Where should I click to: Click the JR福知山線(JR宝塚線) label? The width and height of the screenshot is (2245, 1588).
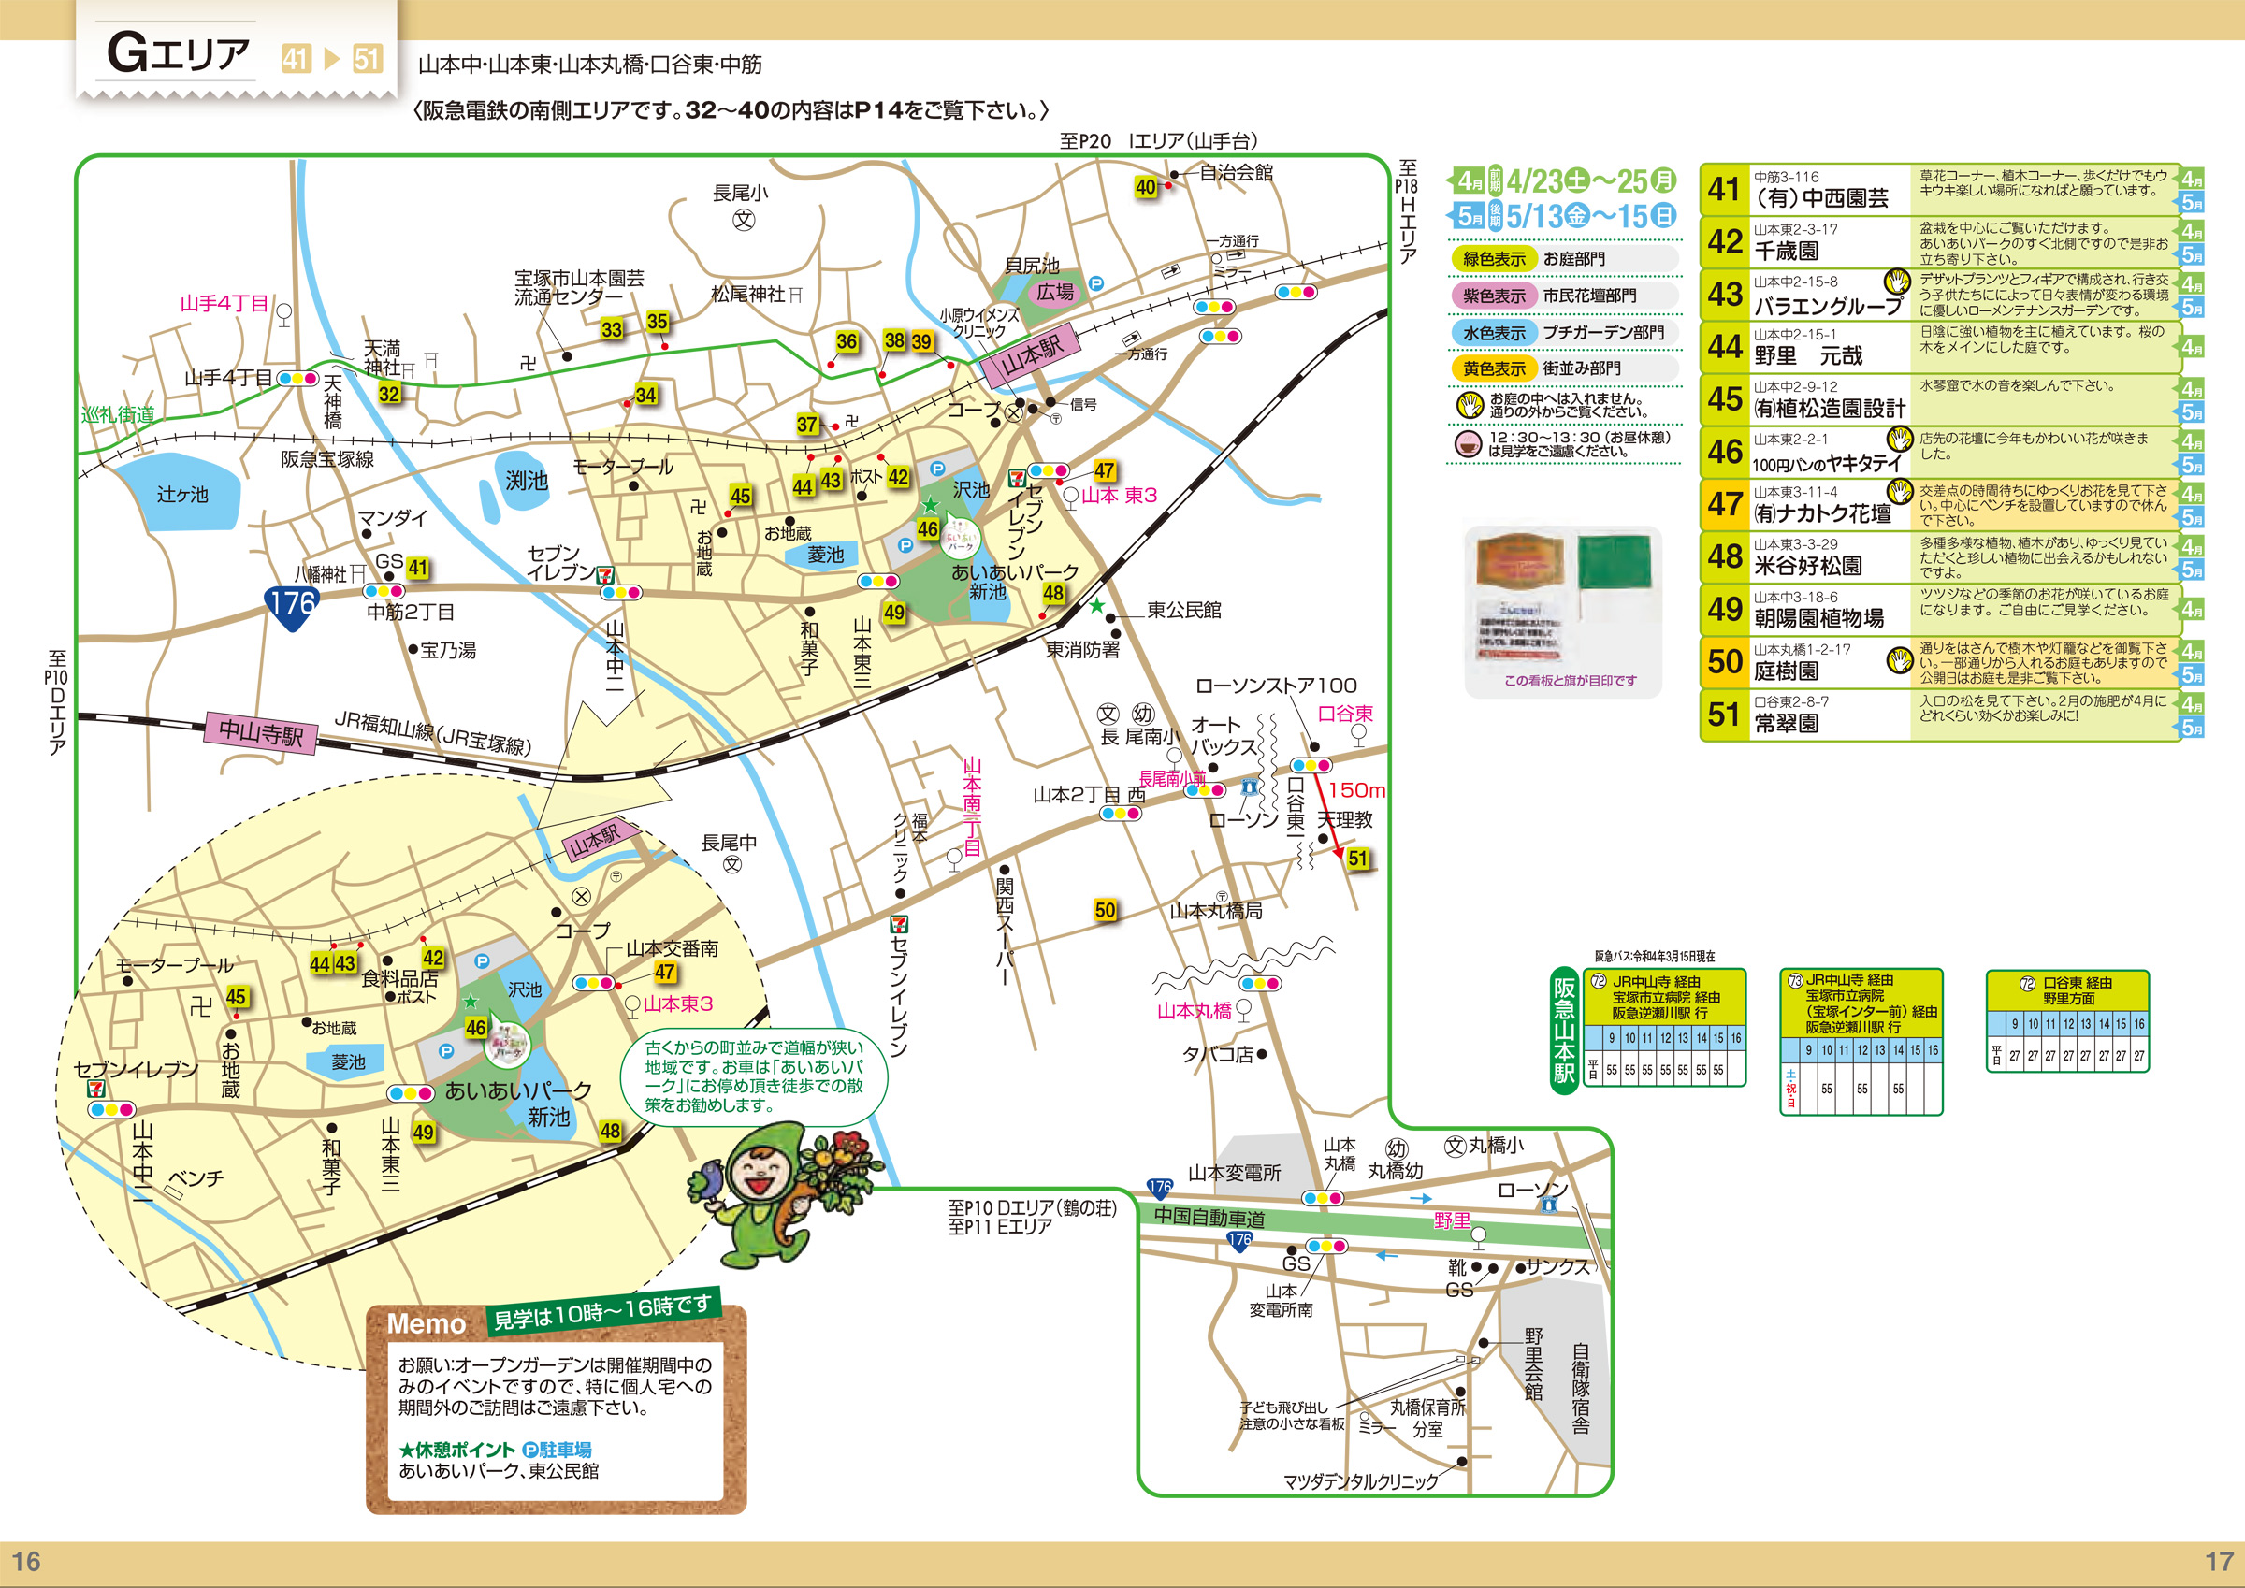432,734
